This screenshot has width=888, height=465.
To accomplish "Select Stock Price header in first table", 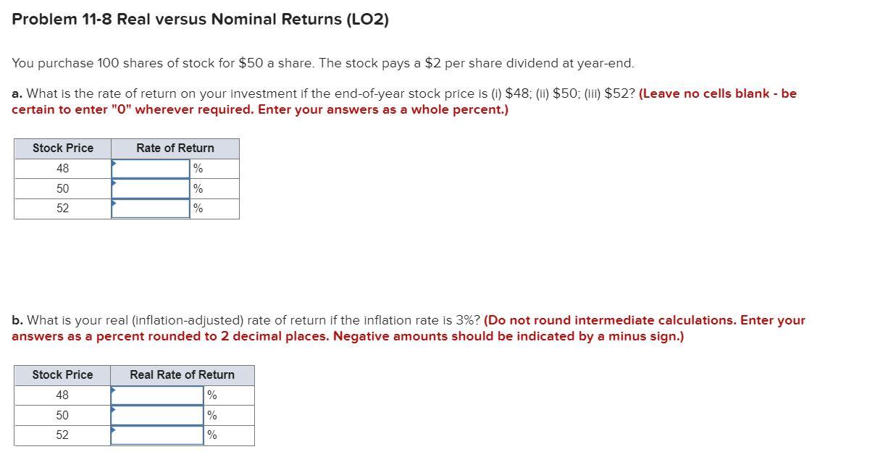I will click(63, 148).
